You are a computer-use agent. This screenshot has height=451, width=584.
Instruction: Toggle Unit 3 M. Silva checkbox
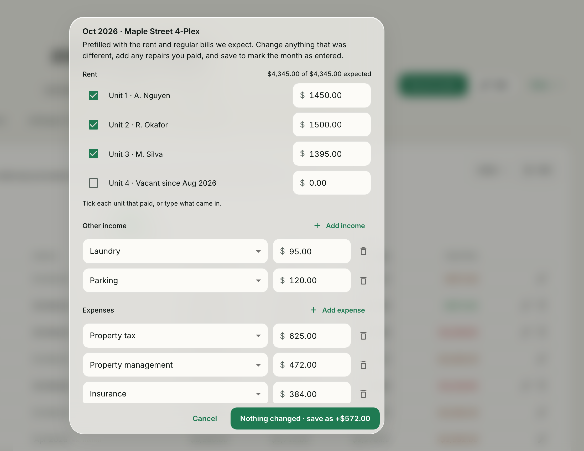click(93, 154)
